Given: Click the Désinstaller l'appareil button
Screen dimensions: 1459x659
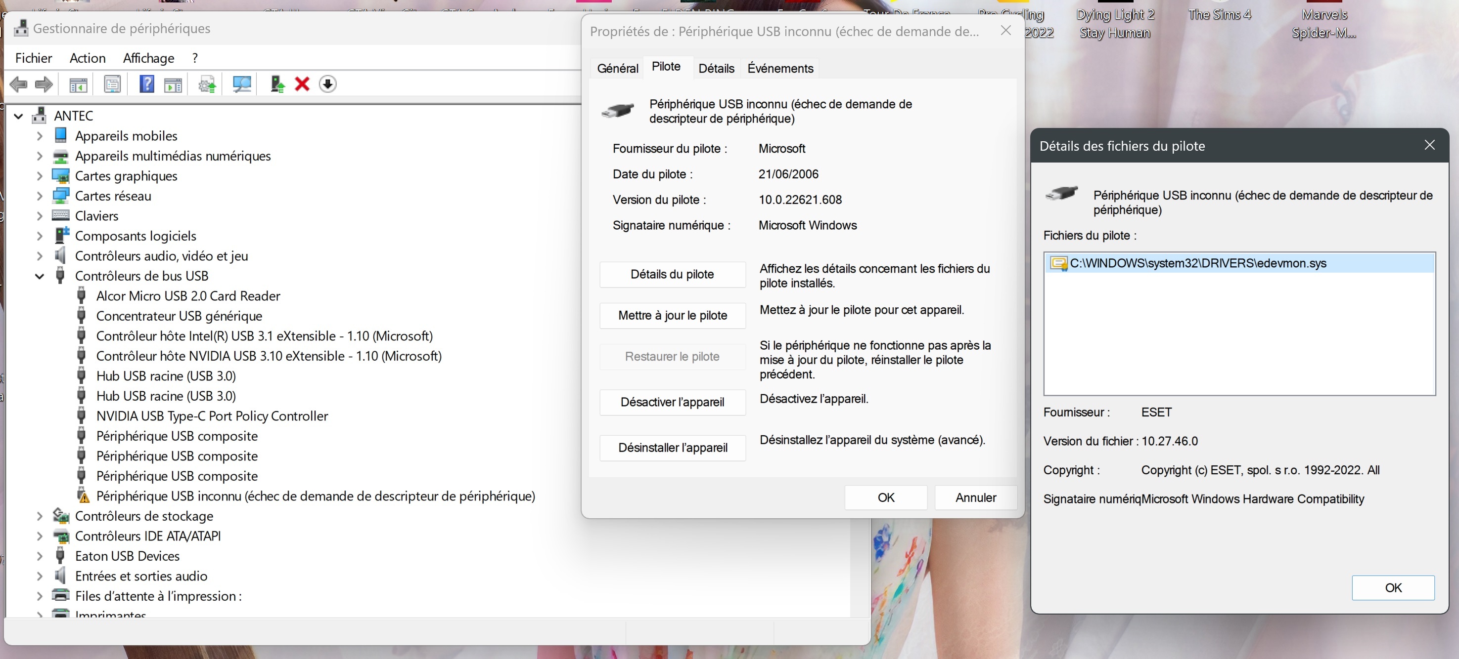Looking at the screenshot, I should coord(672,448).
